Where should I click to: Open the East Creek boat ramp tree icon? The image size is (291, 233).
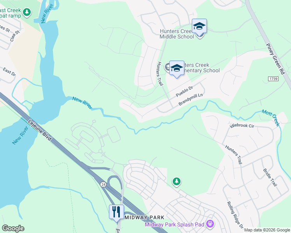27,12
